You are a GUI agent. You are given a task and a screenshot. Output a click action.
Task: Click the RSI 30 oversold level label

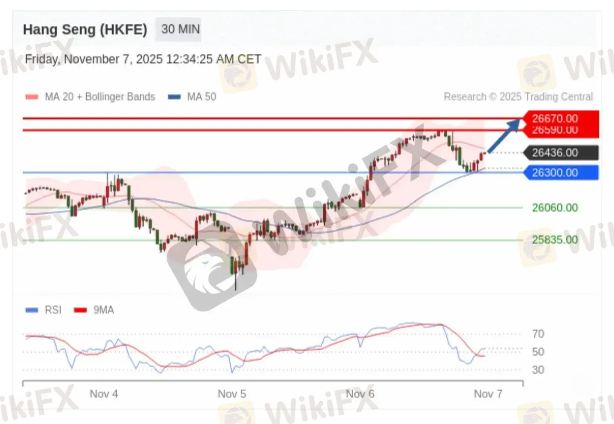click(538, 370)
